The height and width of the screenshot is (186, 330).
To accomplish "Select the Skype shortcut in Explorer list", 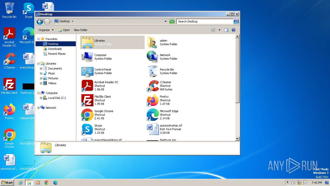I will click(87, 129).
